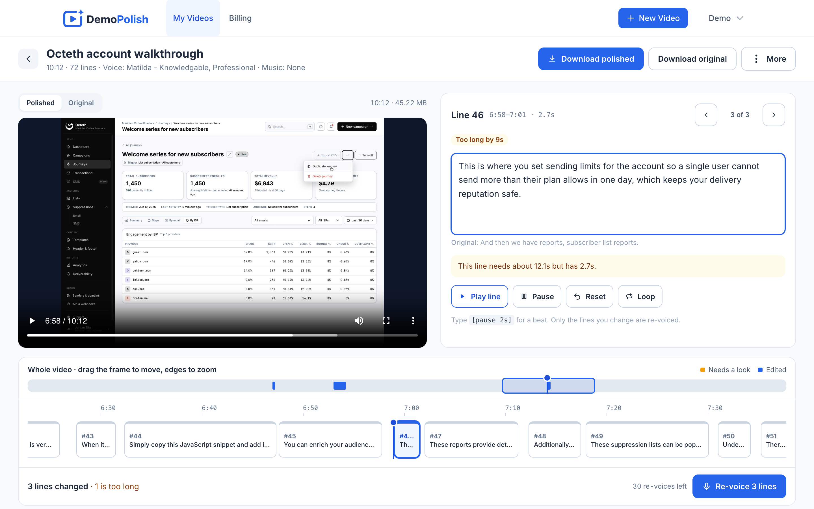Click the first edited marker on overview
Image resolution: width=814 pixels, height=509 pixels.
[x=274, y=386]
